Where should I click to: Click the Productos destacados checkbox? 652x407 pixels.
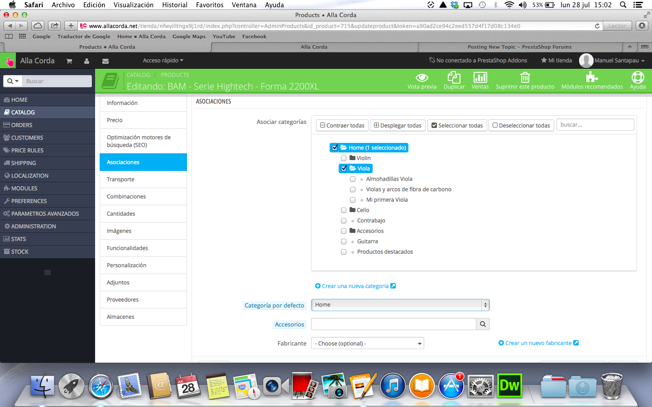point(344,252)
